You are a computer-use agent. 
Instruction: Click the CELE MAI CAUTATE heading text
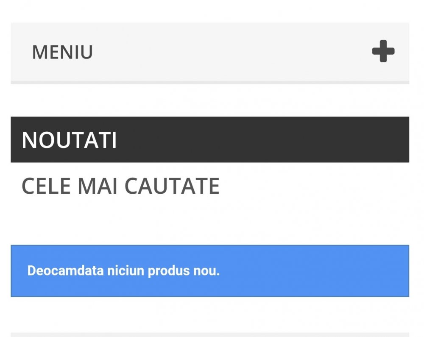120,186
